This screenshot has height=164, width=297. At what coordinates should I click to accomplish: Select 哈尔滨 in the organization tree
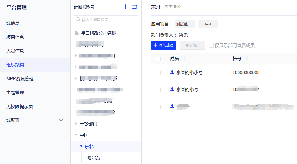coord(94,158)
